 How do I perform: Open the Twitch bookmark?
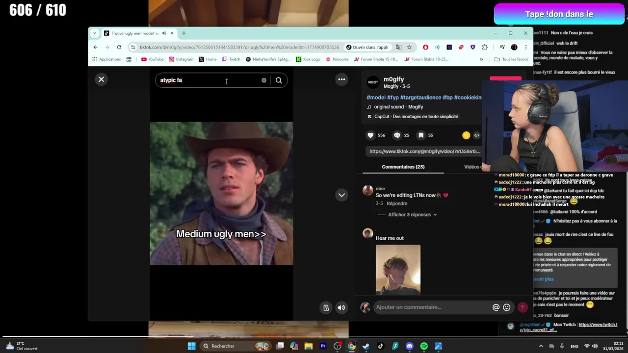[x=231, y=59]
